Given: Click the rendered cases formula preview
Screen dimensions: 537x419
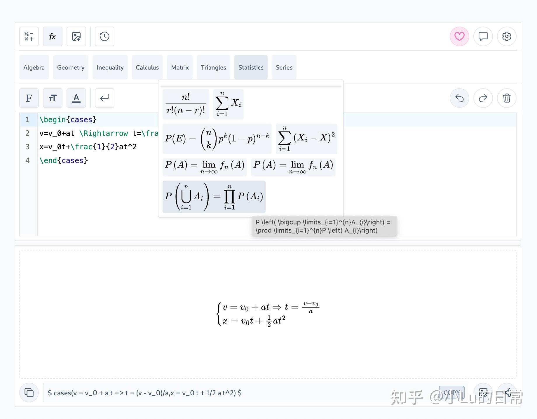Looking at the screenshot, I should (268, 314).
